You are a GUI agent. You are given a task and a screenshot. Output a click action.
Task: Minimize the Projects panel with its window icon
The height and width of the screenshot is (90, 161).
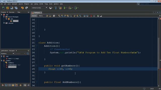(x=28, y=12)
